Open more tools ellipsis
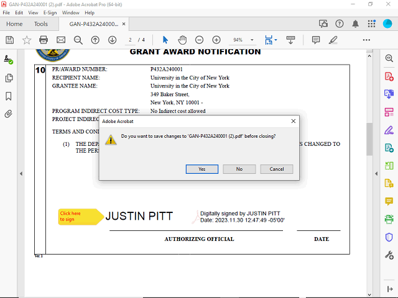The image size is (398, 298). pos(366,40)
